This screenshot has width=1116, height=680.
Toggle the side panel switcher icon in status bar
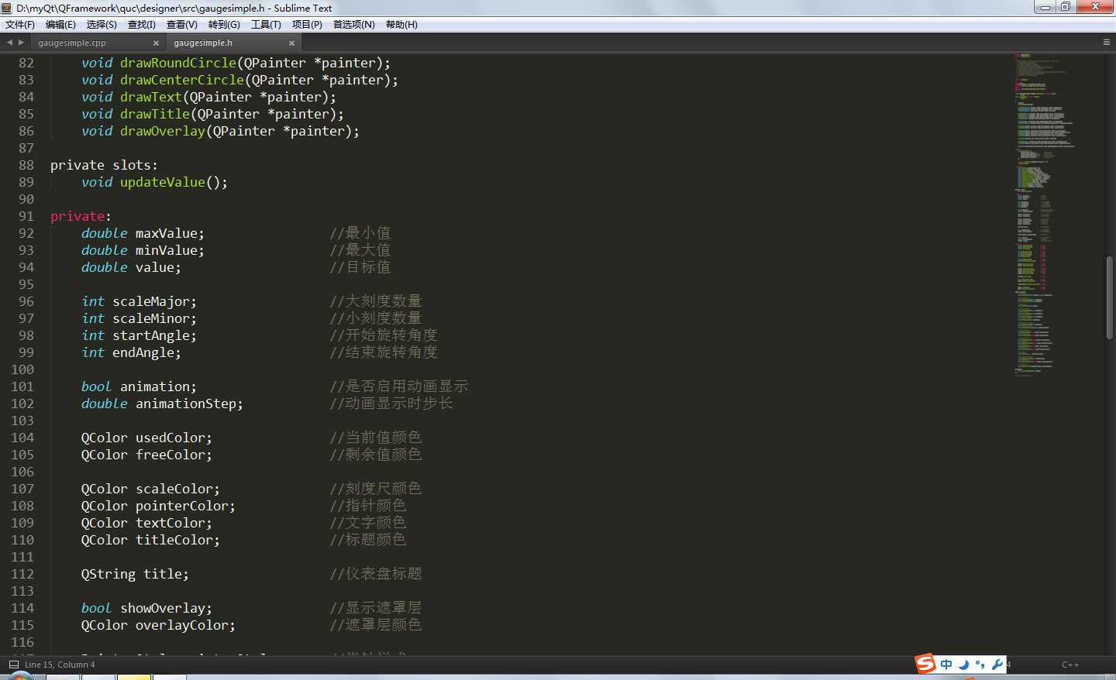coord(13,665)
